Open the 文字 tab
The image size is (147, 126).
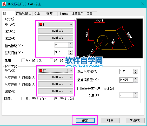39,14
